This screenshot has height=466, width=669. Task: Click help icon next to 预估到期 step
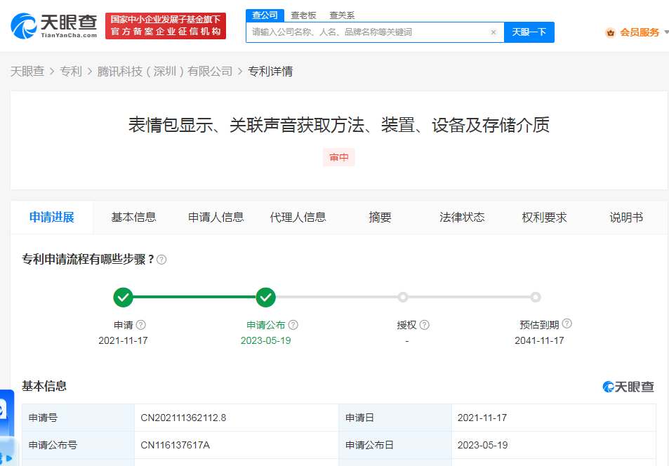click(567, 324)
